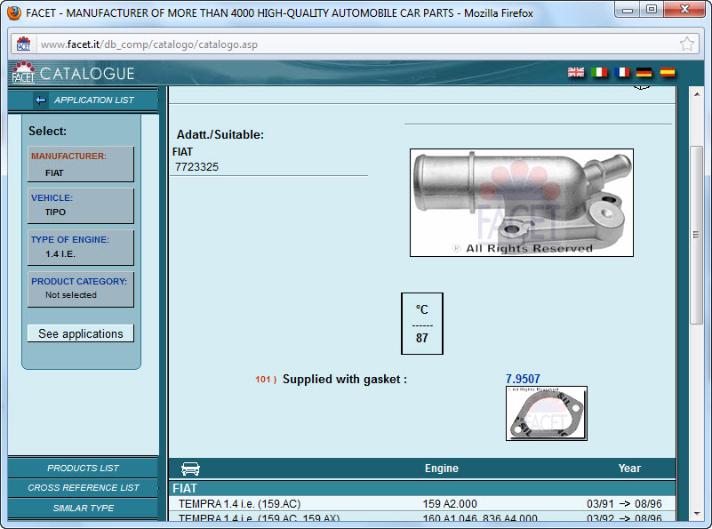
Task: Open Type of Engine 1.4 I.E. selector
Action: point(81,247)
